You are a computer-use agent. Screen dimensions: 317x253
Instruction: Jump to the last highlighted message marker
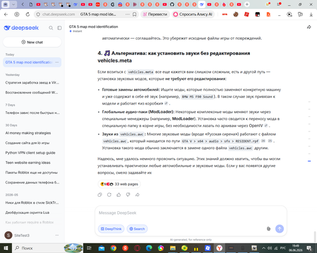point(309,161)
